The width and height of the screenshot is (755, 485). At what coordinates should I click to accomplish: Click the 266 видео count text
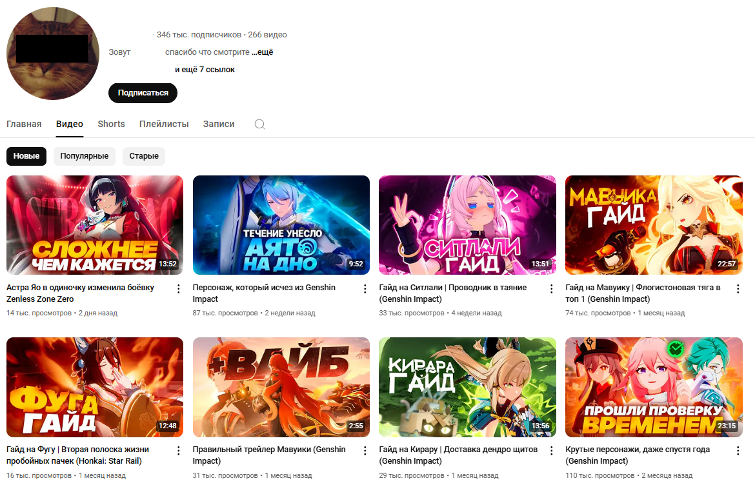[x=267, y=35]
